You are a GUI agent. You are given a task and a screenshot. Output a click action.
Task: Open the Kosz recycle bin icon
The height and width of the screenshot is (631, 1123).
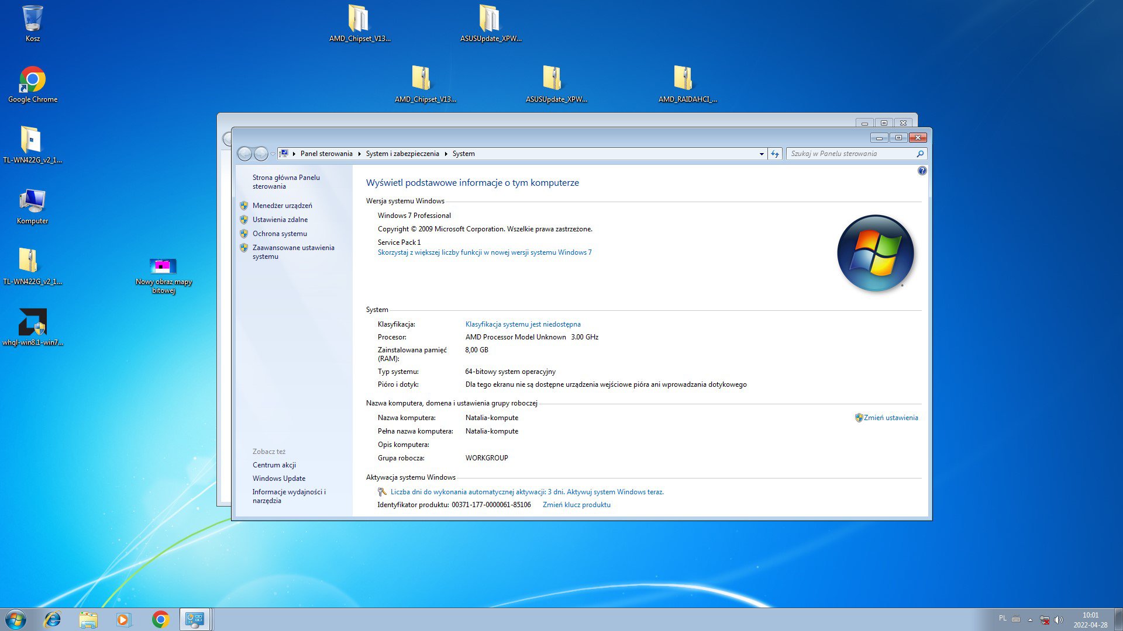tap(33, 24)
